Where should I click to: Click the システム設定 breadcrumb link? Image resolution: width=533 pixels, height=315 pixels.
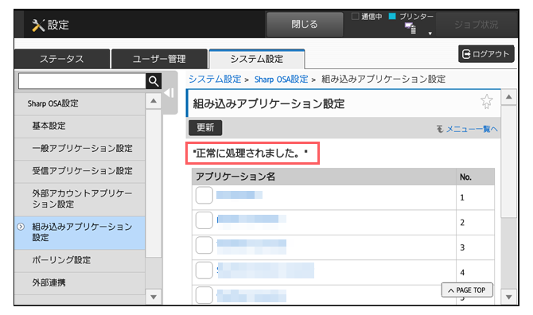click(x=215, y=80)
